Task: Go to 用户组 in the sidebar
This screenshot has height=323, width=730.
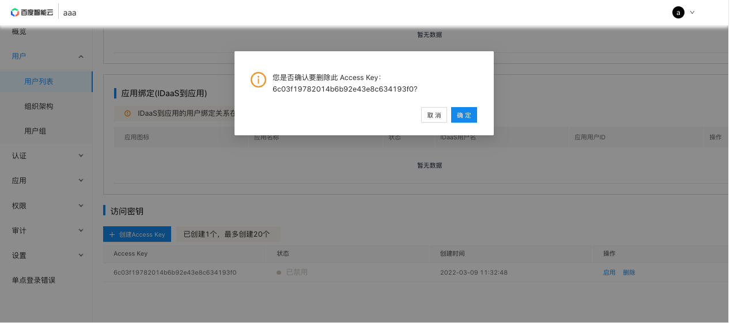Action: [x=35, y=131]
